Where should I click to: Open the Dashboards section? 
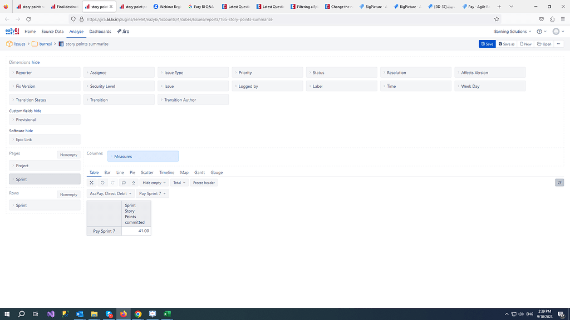click(100, 32)
